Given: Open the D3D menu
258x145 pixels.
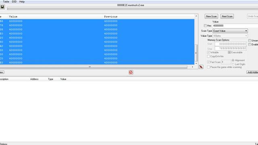Looking at the screenshot, I should point(14,2).
